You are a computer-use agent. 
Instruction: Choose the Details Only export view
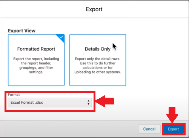[x=98, y=60]
